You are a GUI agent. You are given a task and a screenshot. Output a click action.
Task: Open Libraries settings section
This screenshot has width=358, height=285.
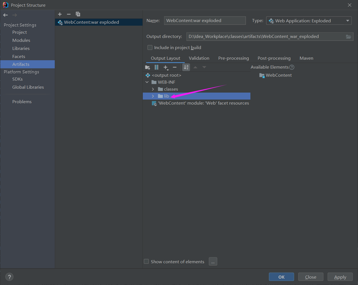[x=21, y=49]
